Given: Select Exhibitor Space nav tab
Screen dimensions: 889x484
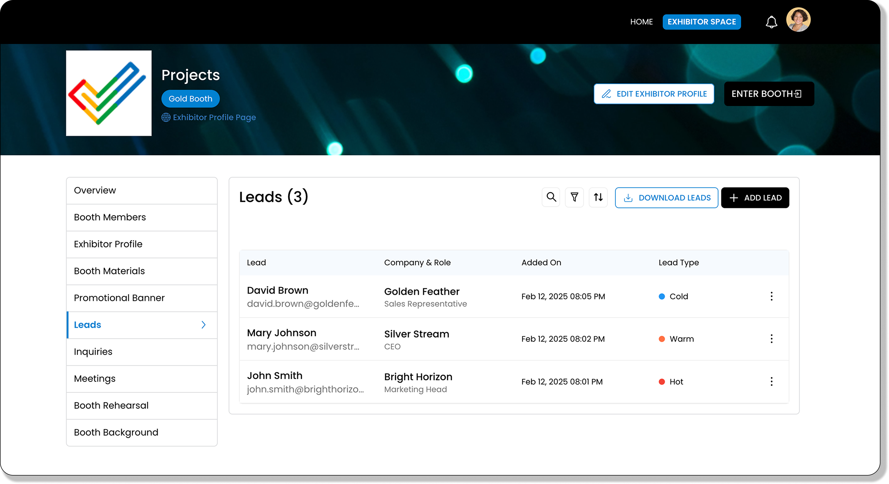Looking at the screenshot, I should point(702,22).
